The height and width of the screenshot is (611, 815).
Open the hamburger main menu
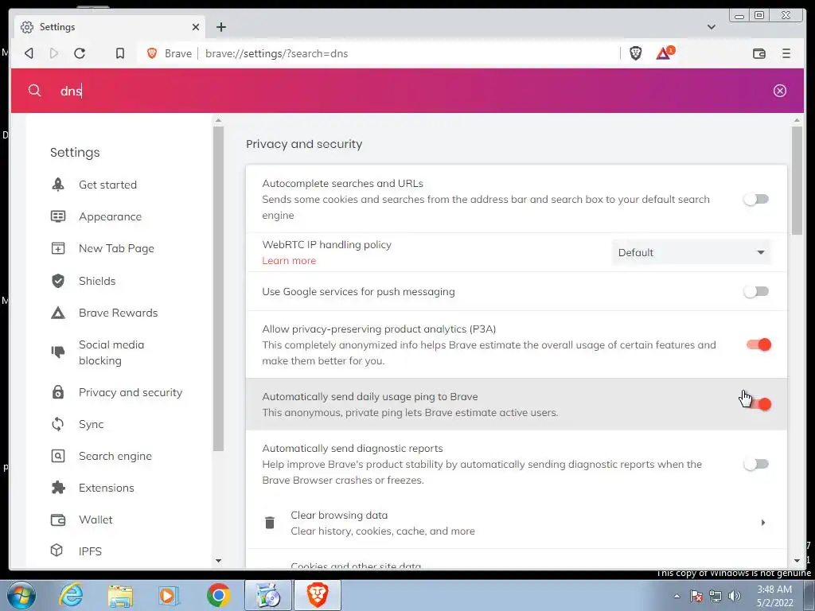pos(786,53)
